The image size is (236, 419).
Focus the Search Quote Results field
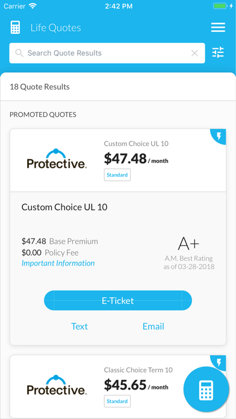pos(107,53)
